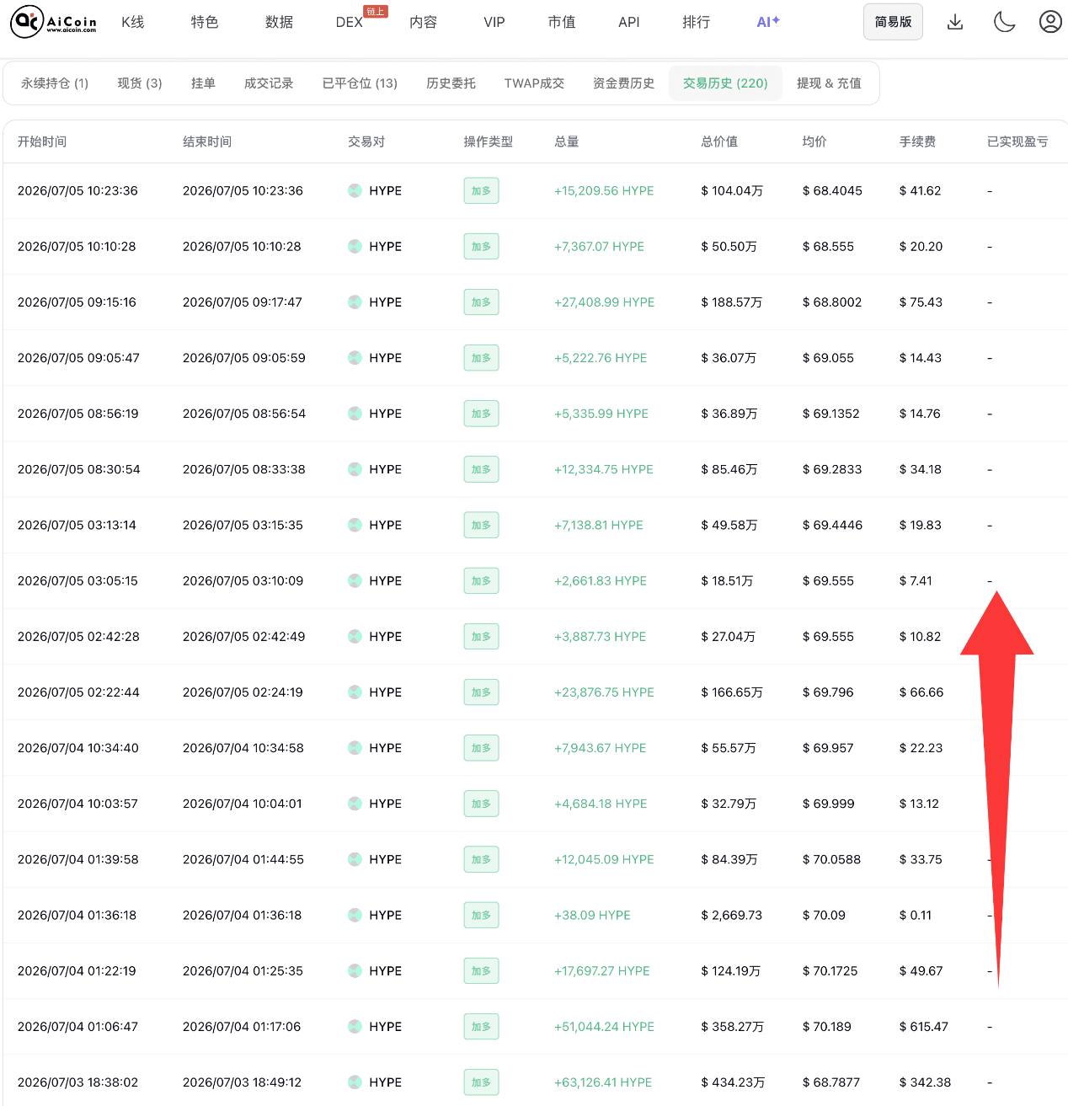Click 加多 tag in 08:56:19 row
The width and height of the screenshot is (1068, 1106).
tap(481, 414)
